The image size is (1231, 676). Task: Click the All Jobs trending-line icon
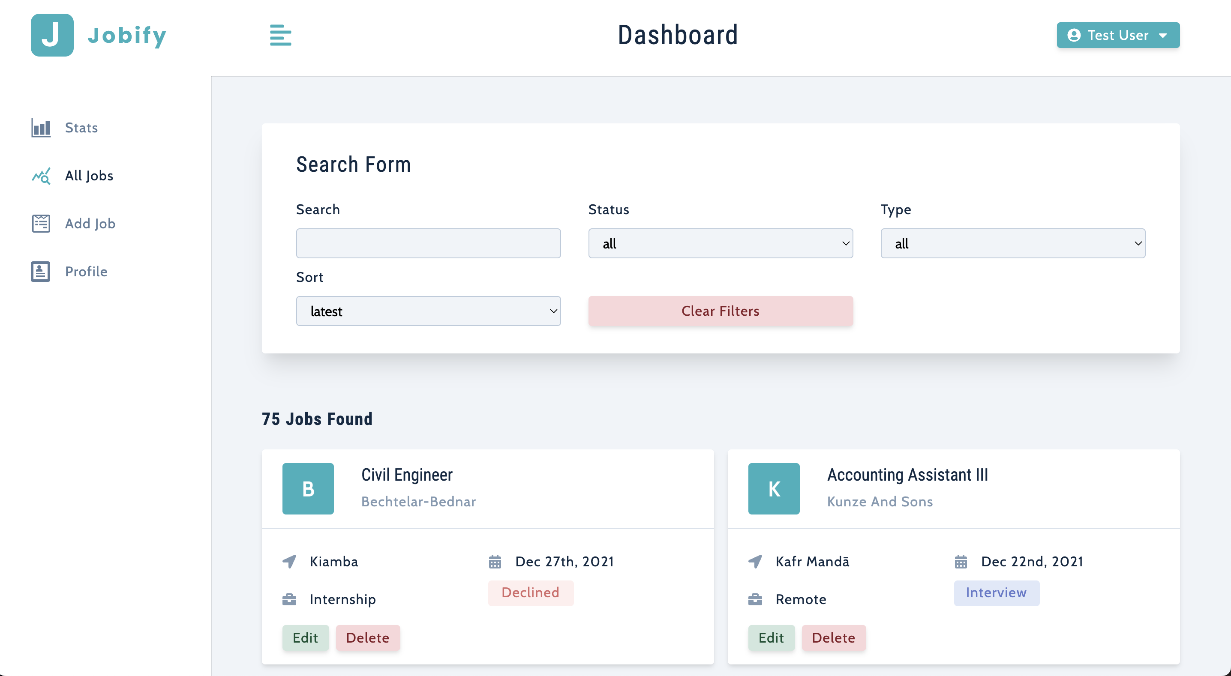point(41,176)
